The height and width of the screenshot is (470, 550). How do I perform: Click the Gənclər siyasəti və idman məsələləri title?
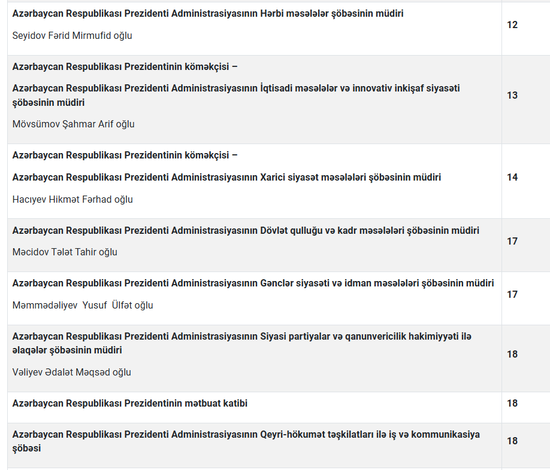pos(253,283)
